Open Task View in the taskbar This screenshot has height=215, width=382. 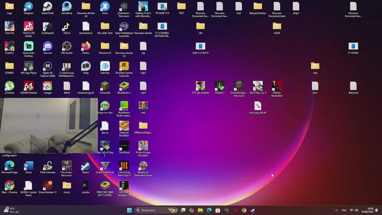(183, 210)
